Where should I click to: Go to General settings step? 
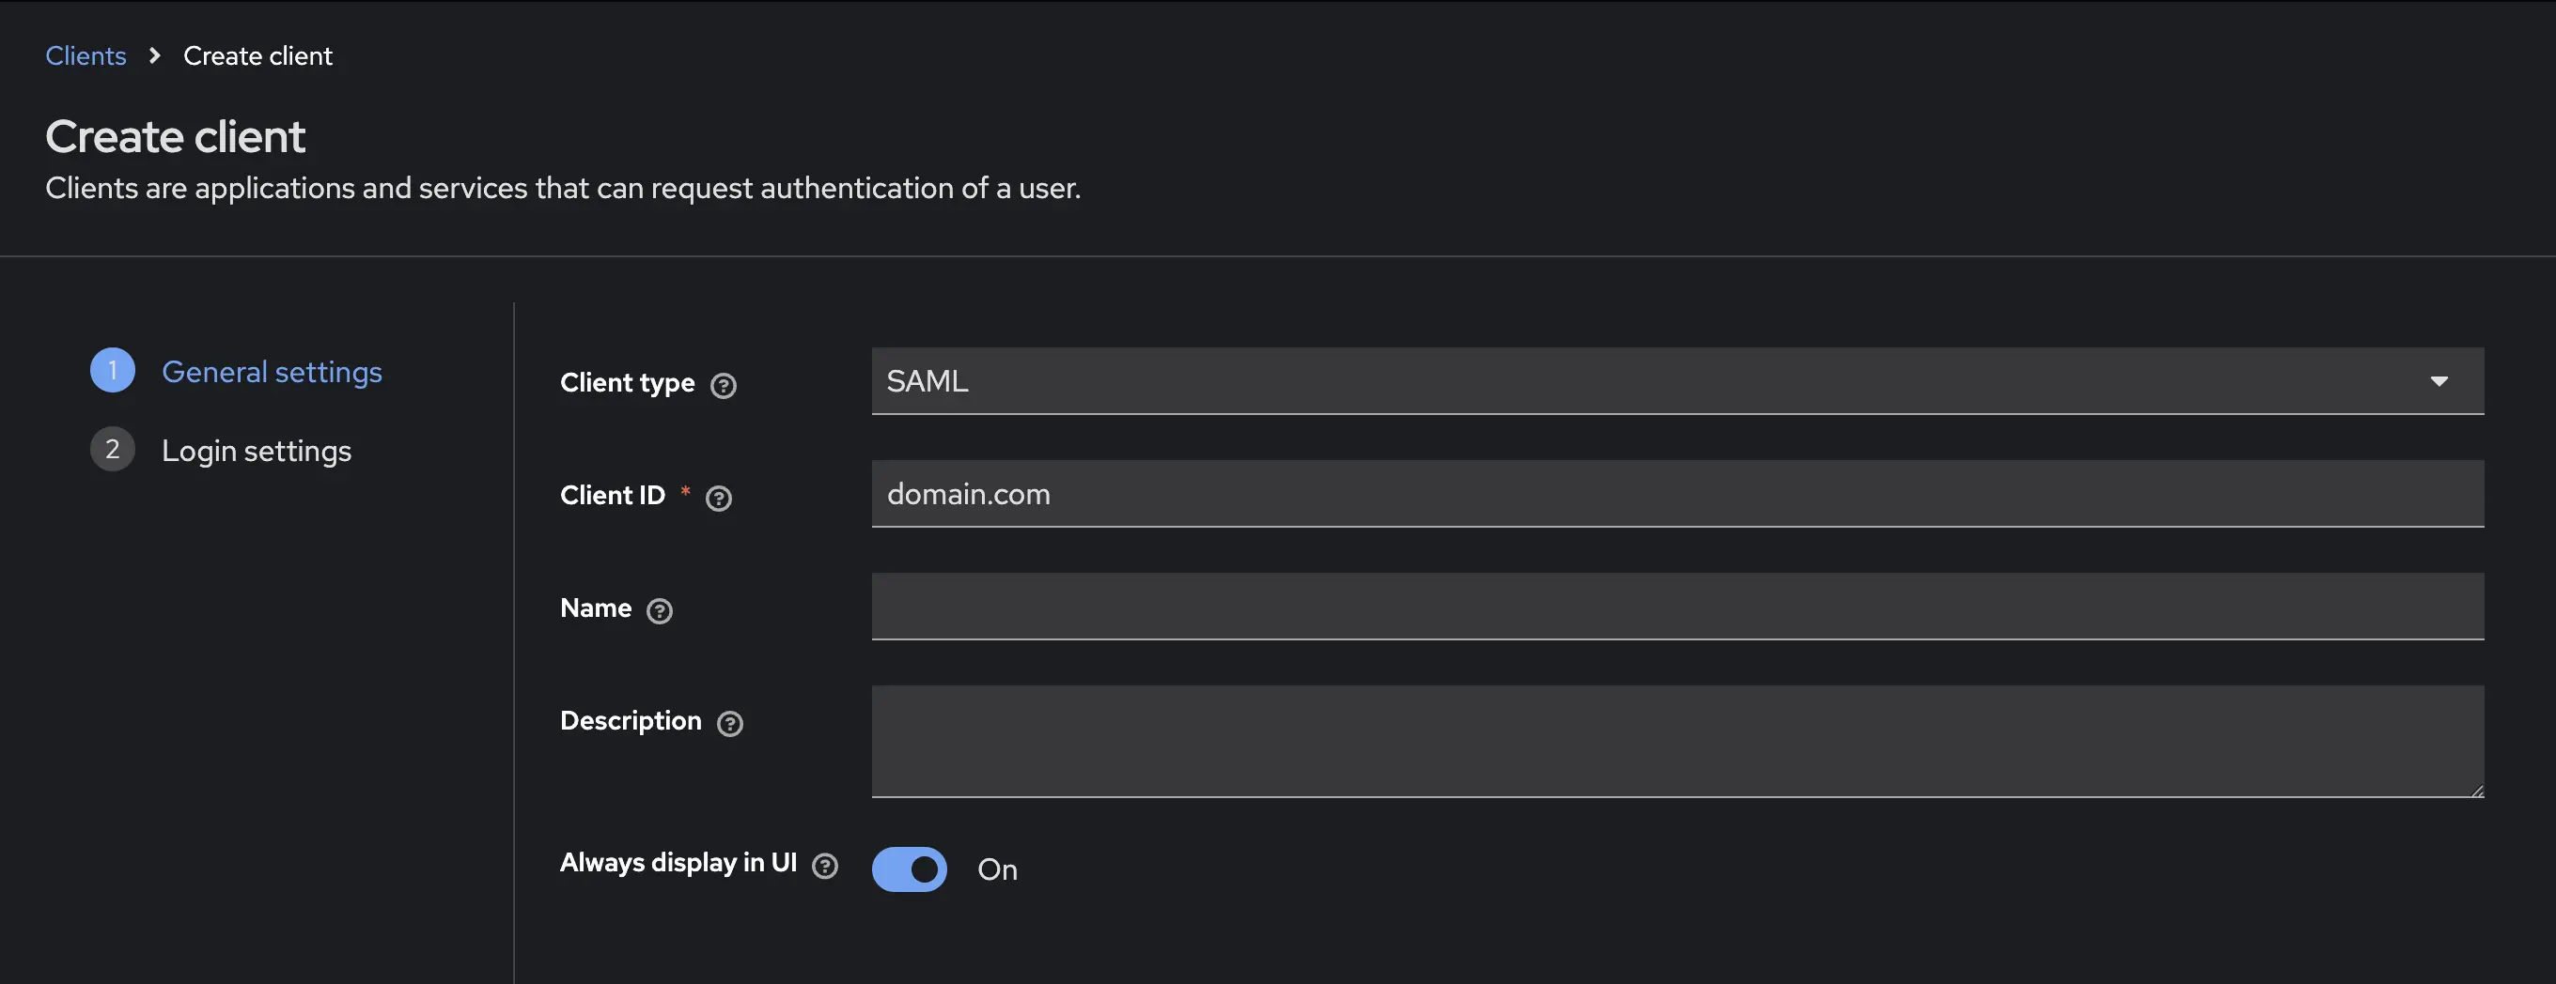272,372
